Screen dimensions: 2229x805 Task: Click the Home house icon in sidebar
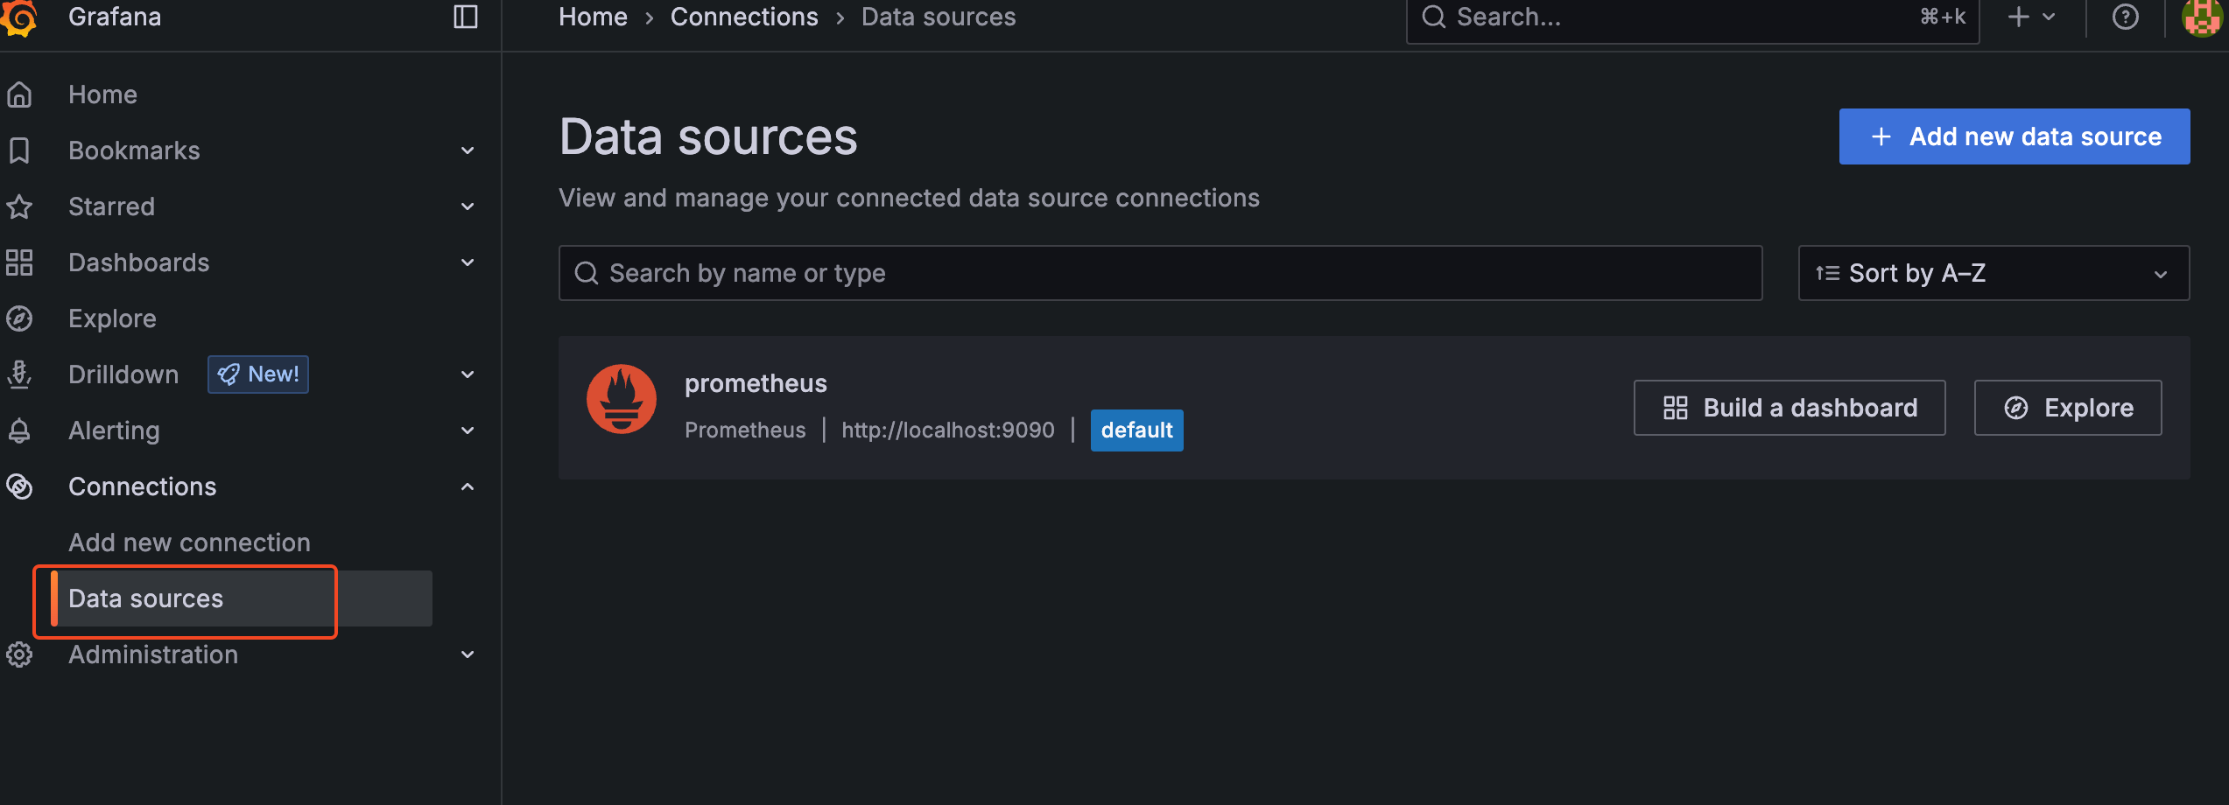(x=19, y=94)
